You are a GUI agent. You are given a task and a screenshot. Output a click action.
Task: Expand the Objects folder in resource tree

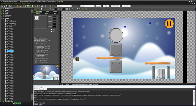[x=2, y=17]
